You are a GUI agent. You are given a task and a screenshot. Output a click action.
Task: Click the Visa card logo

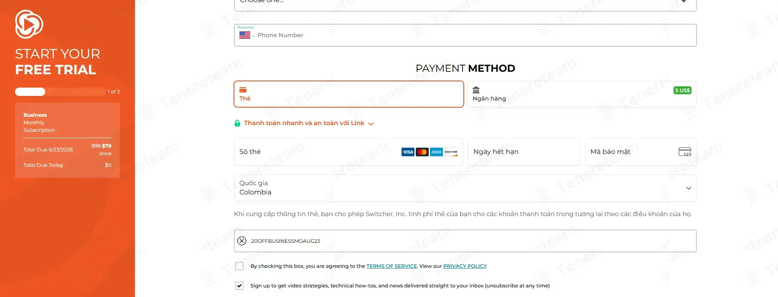coord(408,152)
